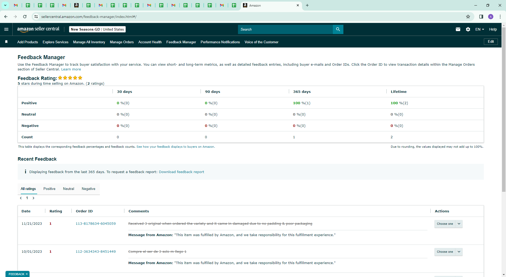
Task: Open a new browser tab
Action: [307, 5]
